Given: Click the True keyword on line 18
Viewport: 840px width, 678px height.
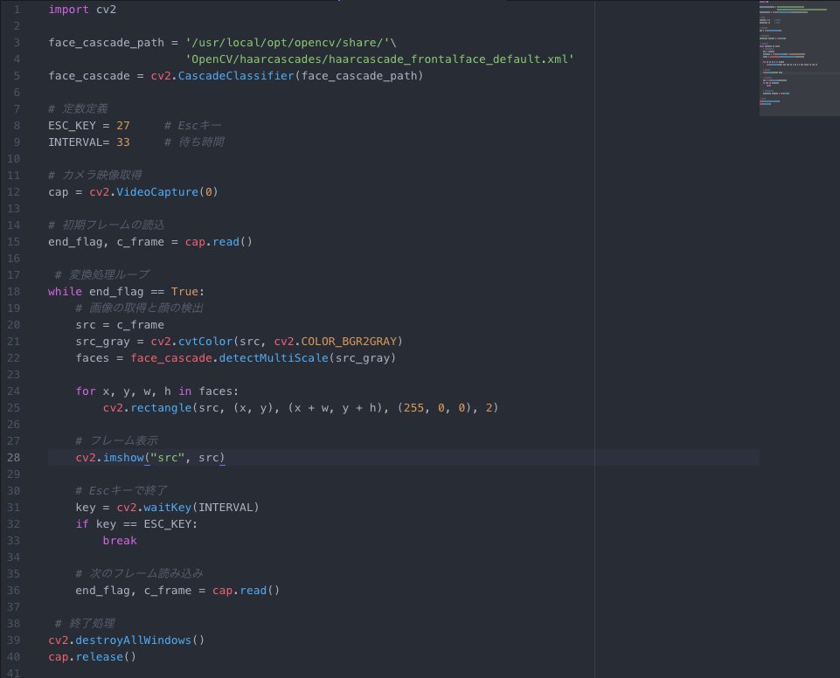Looking at the screenshot, I should coord(184,292).
